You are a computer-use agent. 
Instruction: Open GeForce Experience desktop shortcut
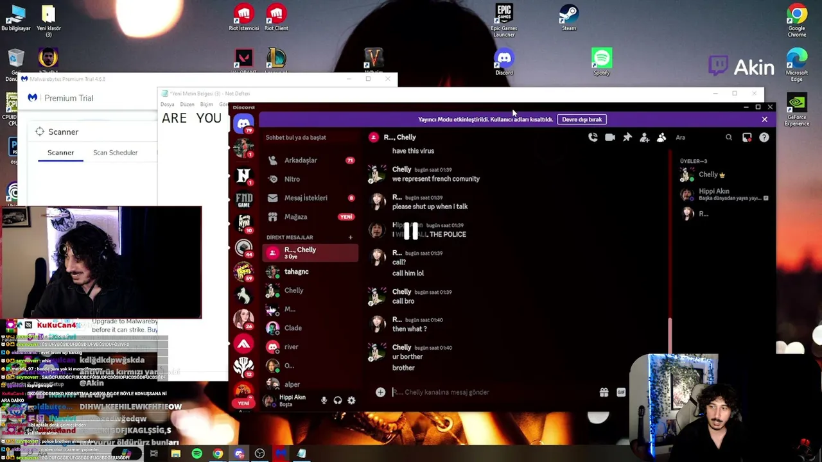(797, 110)
